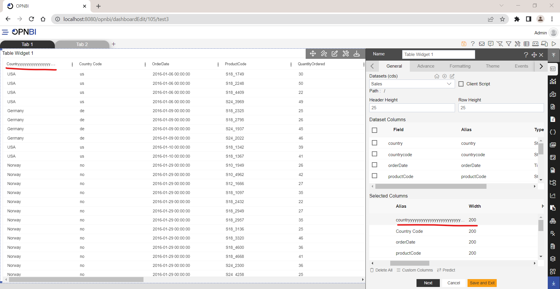
Task: Open the wrench and screwdriver settings icon
Action: point(517,44)
